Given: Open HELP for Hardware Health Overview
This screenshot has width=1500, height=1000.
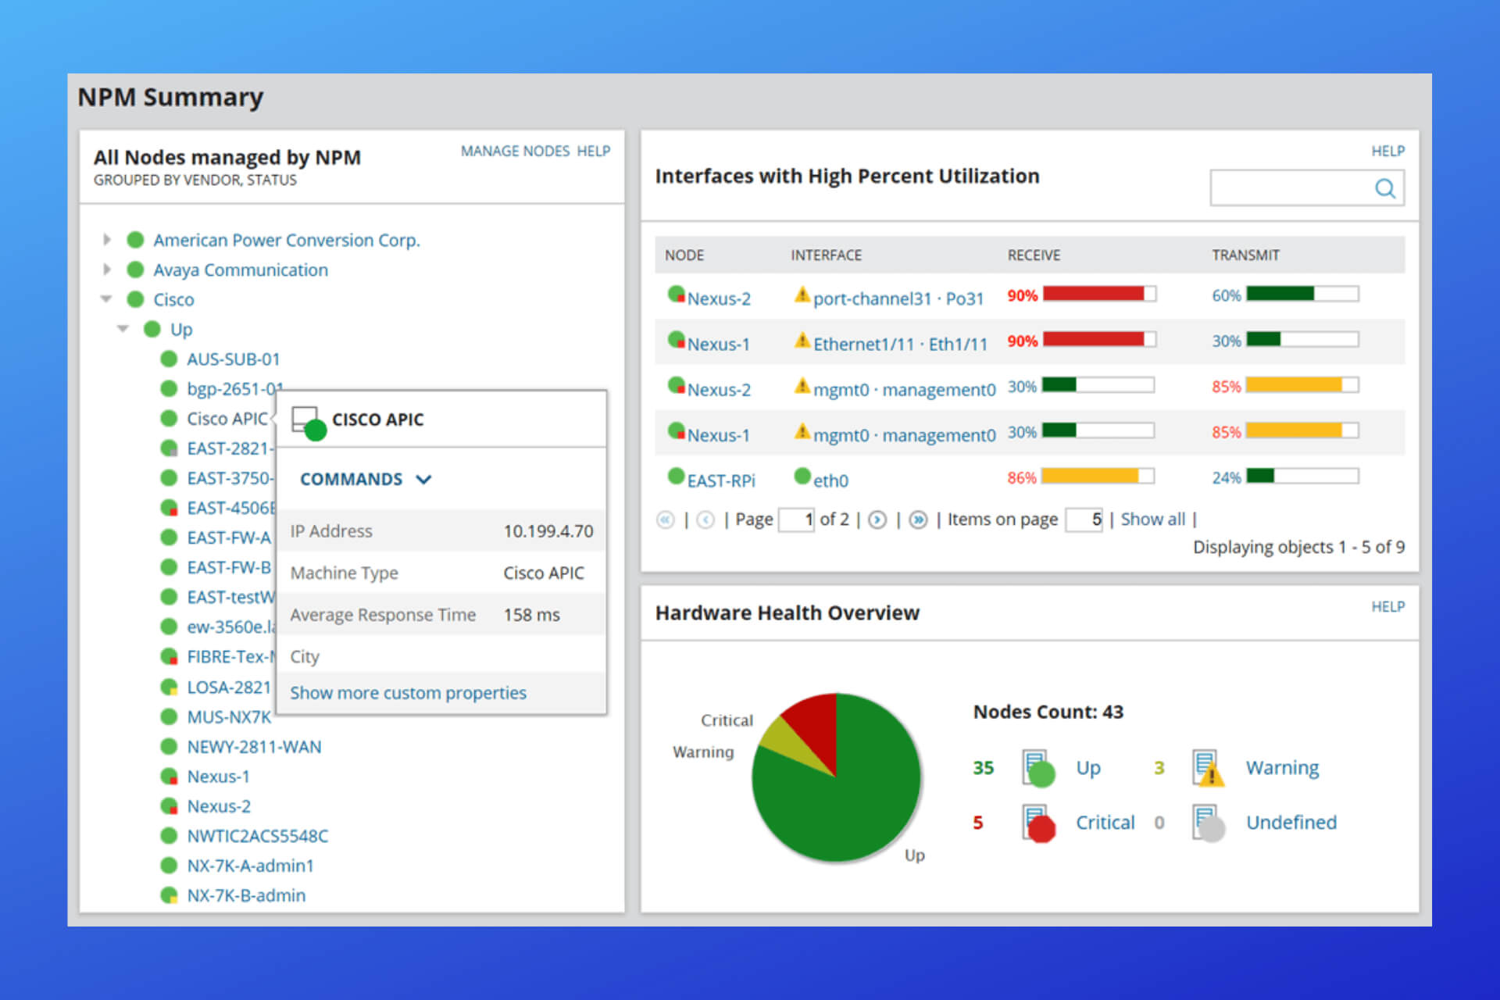Looking at the screenshot, I should point(1387,606).
